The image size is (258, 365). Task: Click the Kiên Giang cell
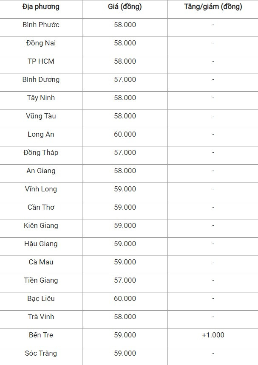click(41, 225)
